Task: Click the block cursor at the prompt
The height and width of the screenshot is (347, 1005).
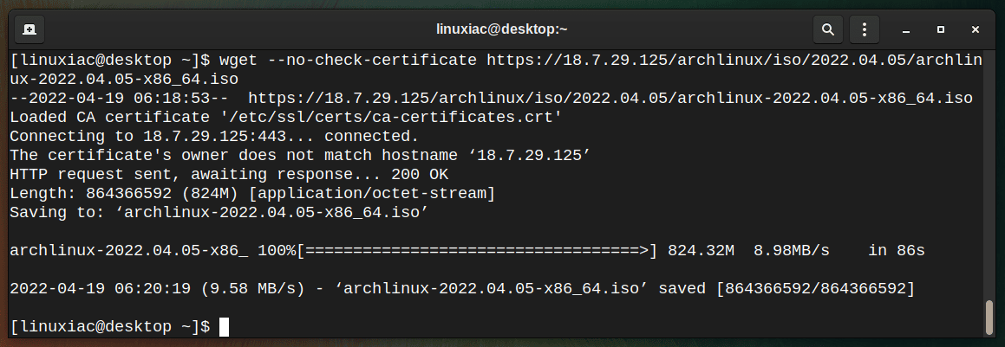Action: pos(224,326)
